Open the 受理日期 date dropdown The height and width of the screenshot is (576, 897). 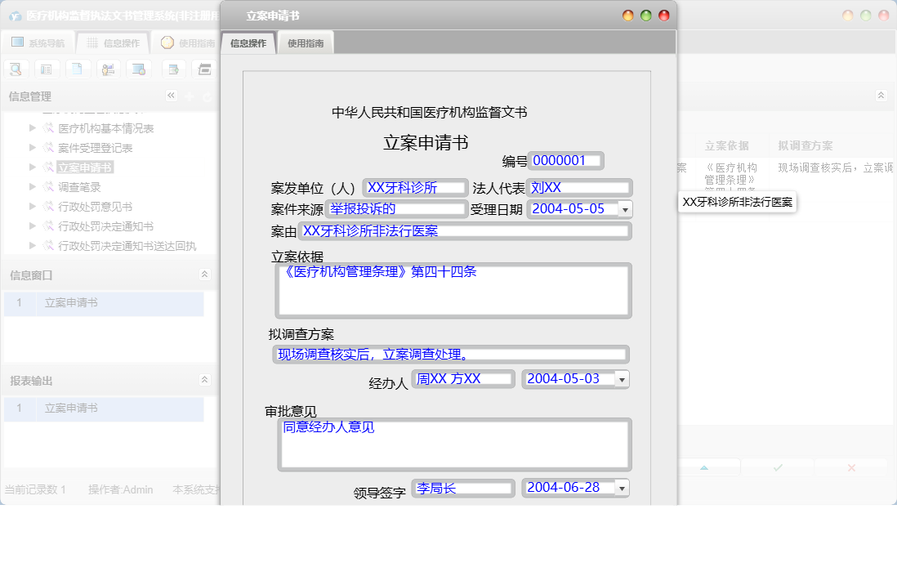pos(624,209)
